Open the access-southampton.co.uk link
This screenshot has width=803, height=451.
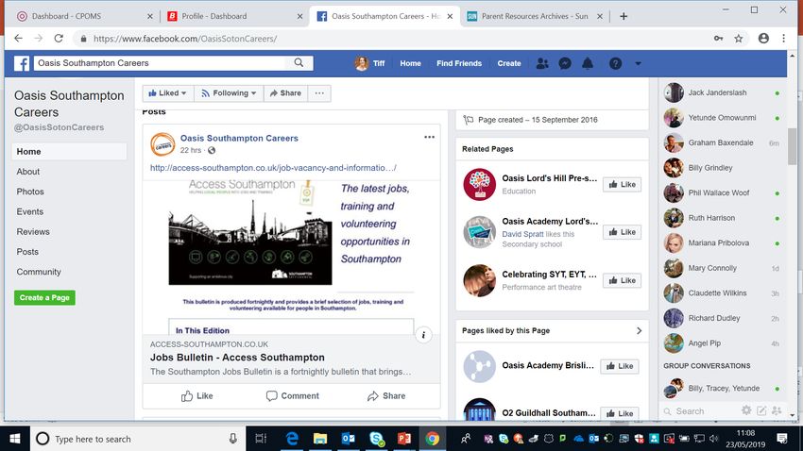(273, 168)
